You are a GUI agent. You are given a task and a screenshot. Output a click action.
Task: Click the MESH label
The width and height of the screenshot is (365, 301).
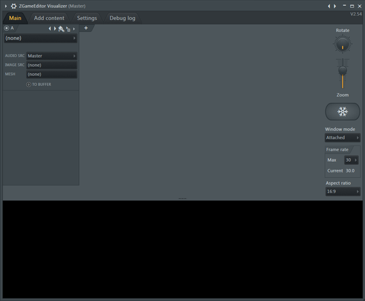(x=10, y=74)
